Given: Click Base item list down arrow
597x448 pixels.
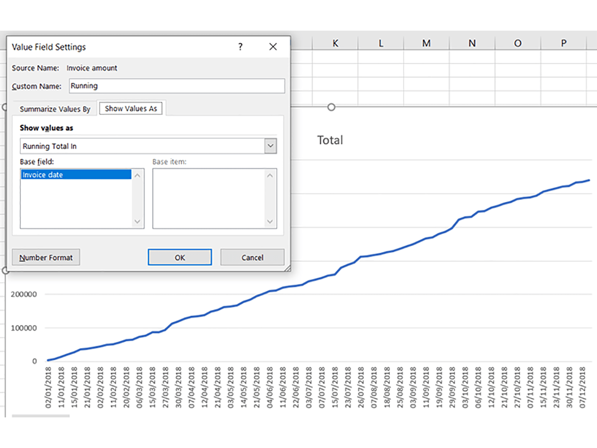Looking at the screenshot, I should pos(270,222).
